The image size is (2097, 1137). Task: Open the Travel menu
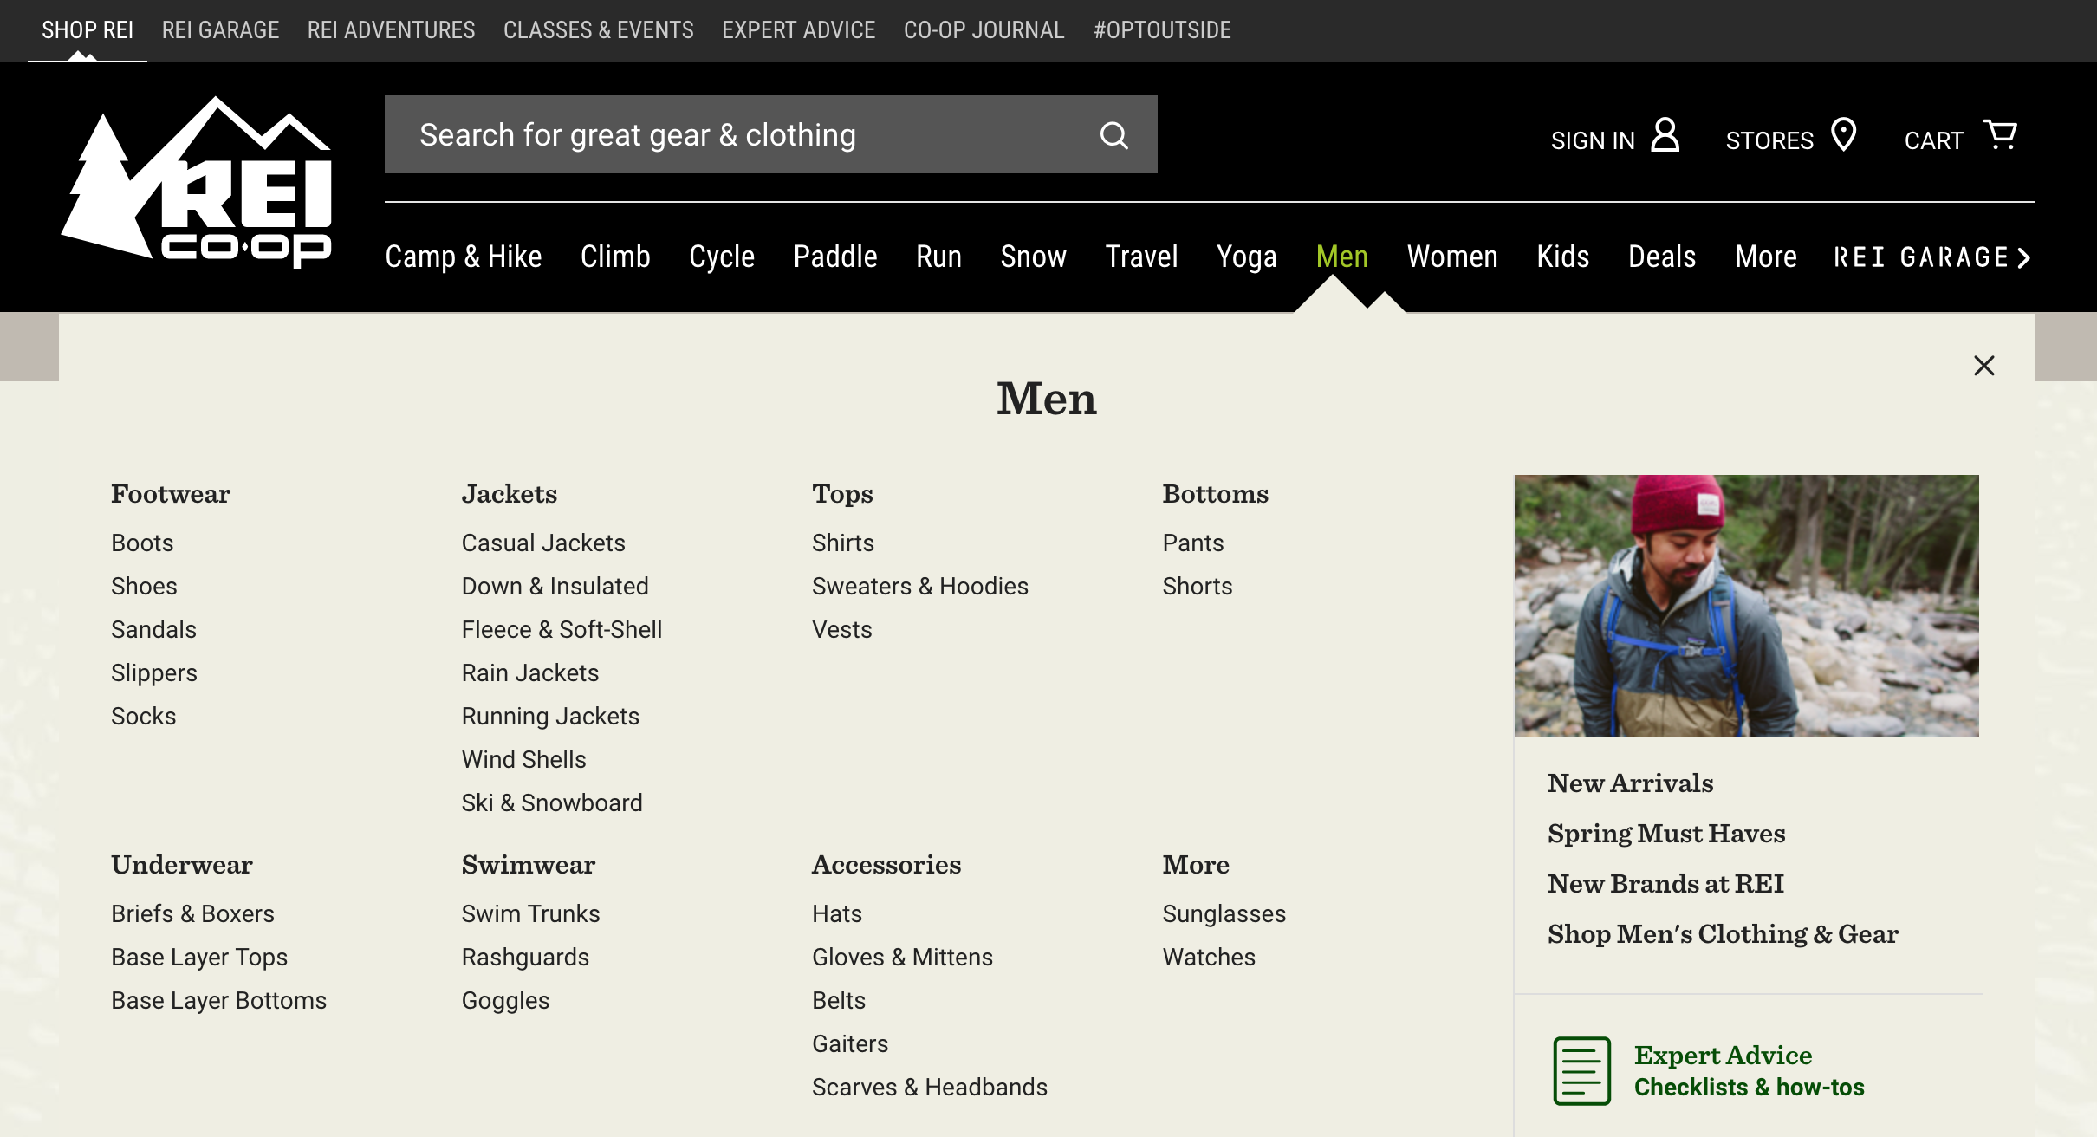[1141, 257]
